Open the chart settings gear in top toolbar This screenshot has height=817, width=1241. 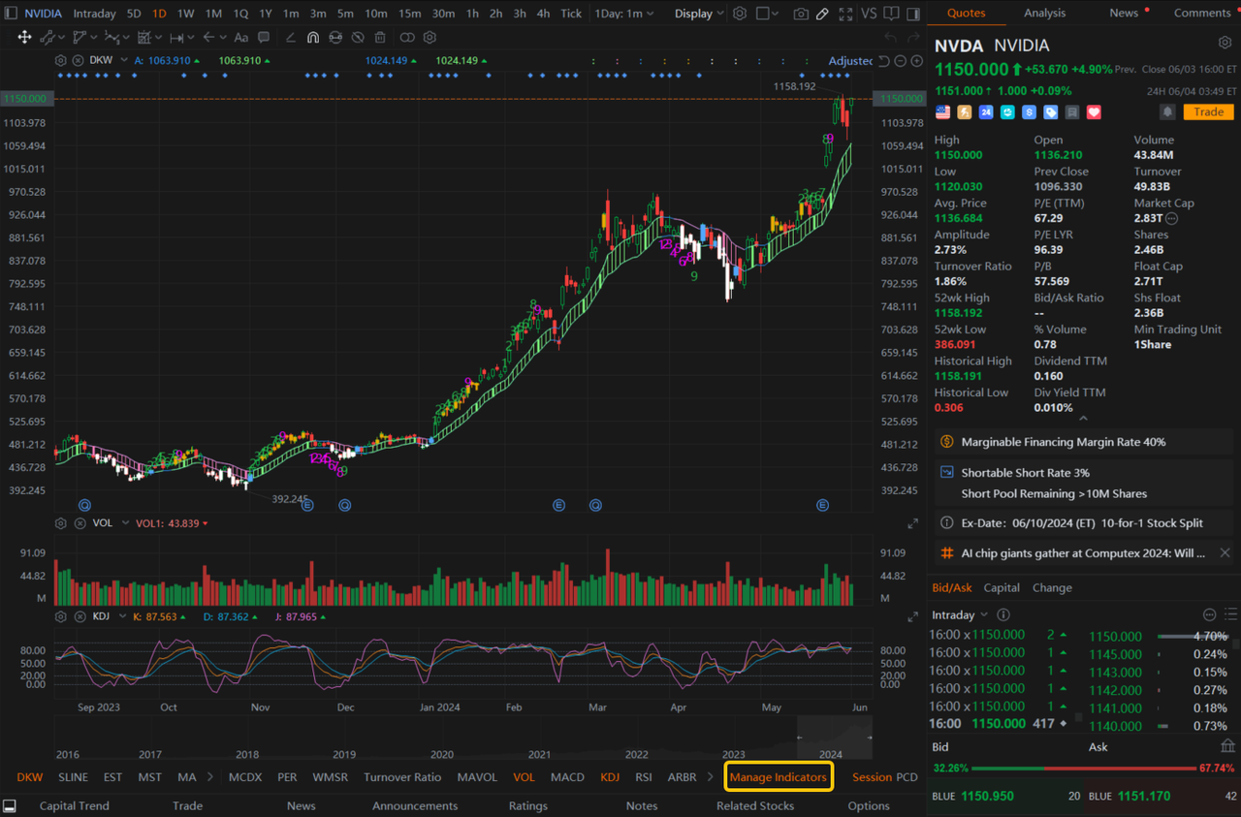[x=740, y=14]
